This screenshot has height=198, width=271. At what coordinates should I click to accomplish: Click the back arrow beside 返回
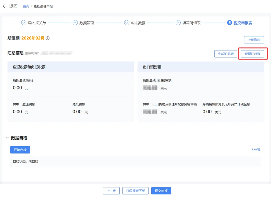coord(5,6)
